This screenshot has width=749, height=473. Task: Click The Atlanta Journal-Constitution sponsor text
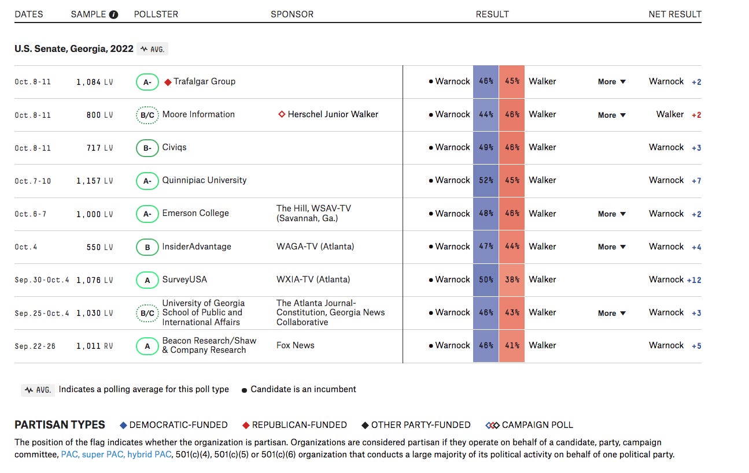click(330, 312)
